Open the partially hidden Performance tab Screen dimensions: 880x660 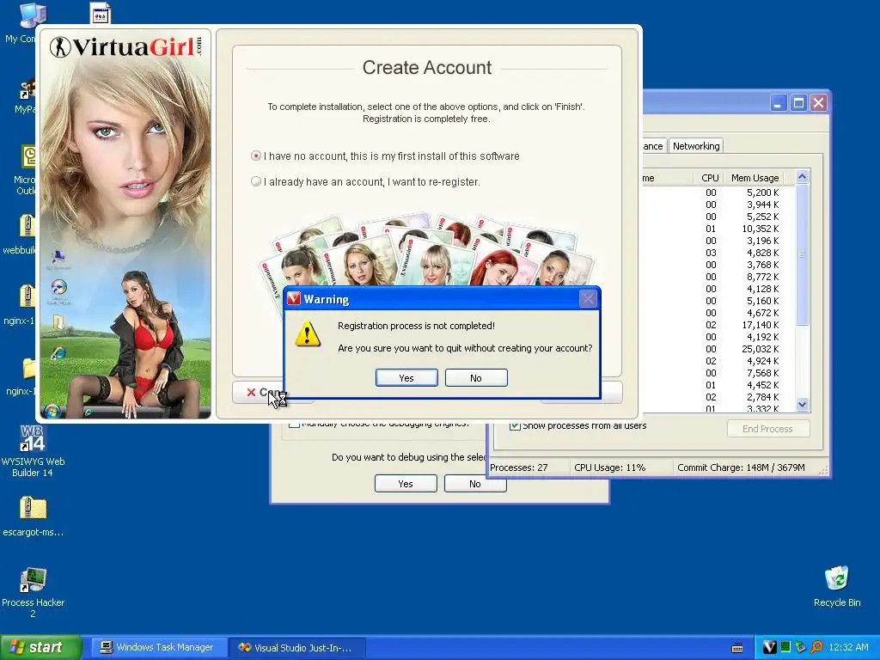[654, 146]
